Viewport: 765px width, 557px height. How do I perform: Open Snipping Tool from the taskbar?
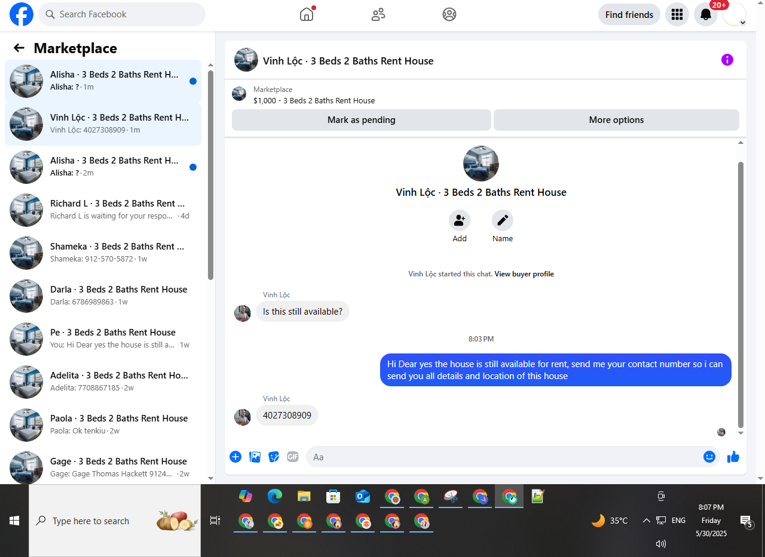[x=451, y=496]
